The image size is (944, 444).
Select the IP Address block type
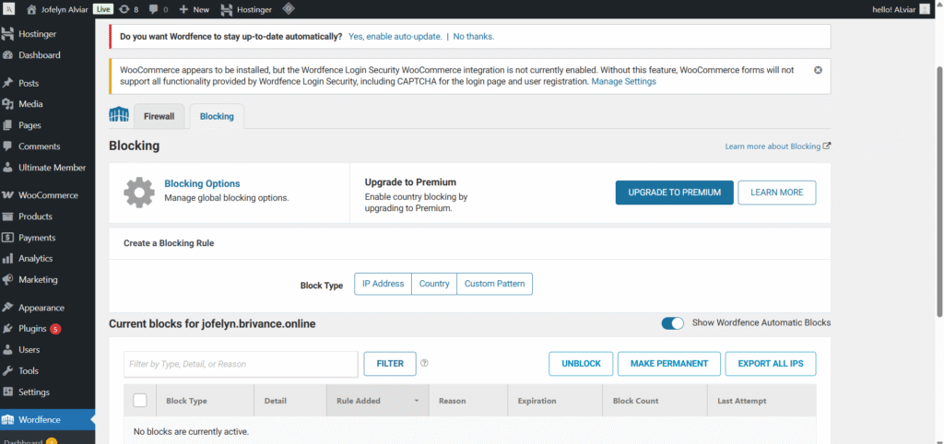383,284
